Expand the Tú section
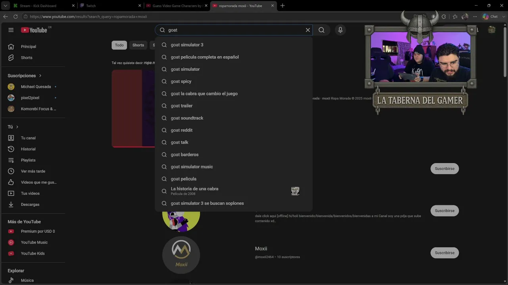 click(x=13, y=127)
